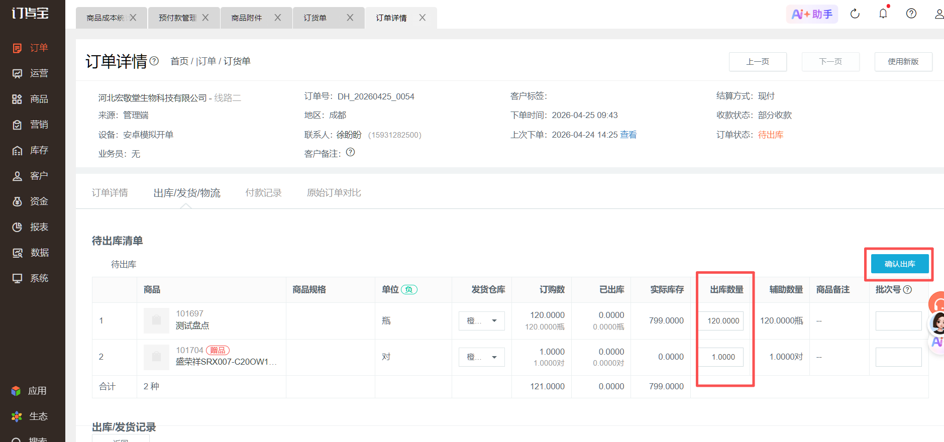
Task: Expand warehouse dropdown for 测试盘点 row
Action: pos(482,321)
